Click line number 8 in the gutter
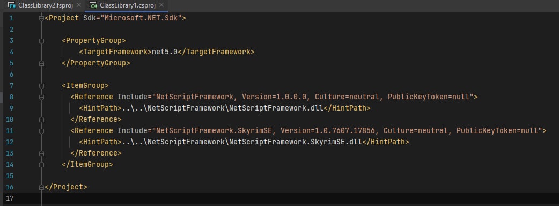This screenshot has width=559, height=206. click(11, 97)
